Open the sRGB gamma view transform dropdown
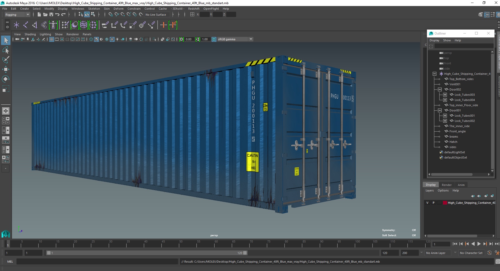 coord(235,39)
